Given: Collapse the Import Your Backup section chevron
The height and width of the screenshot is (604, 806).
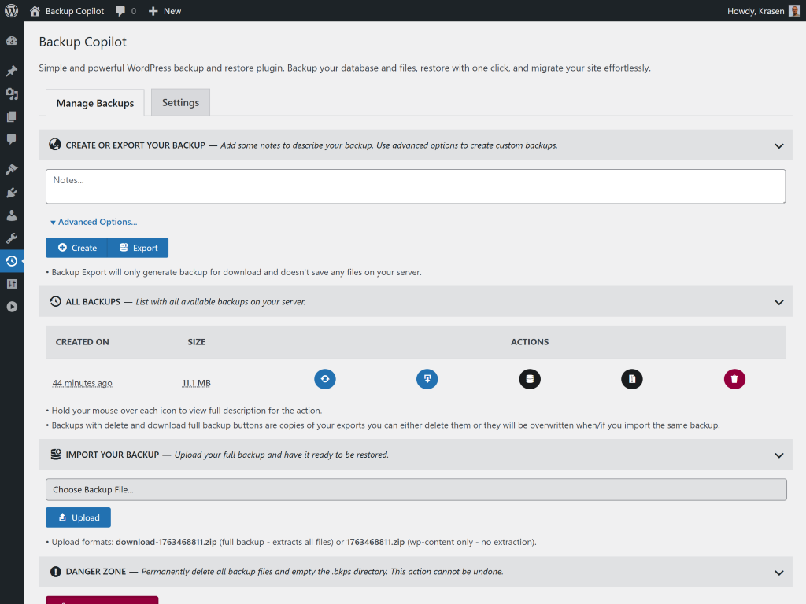Looking at the screenshot, I should pyautogui.click(x=778, y=455).
